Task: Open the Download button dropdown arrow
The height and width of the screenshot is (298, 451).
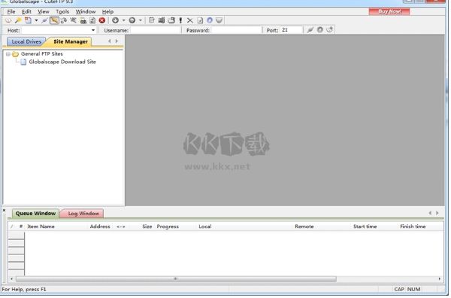Action: pos(124,20)
